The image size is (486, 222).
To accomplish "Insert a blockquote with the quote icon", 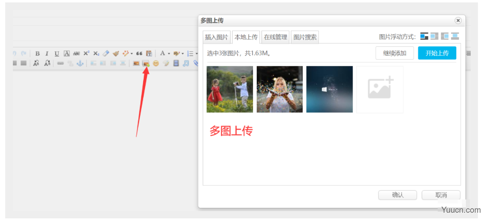I will point(139,53).
